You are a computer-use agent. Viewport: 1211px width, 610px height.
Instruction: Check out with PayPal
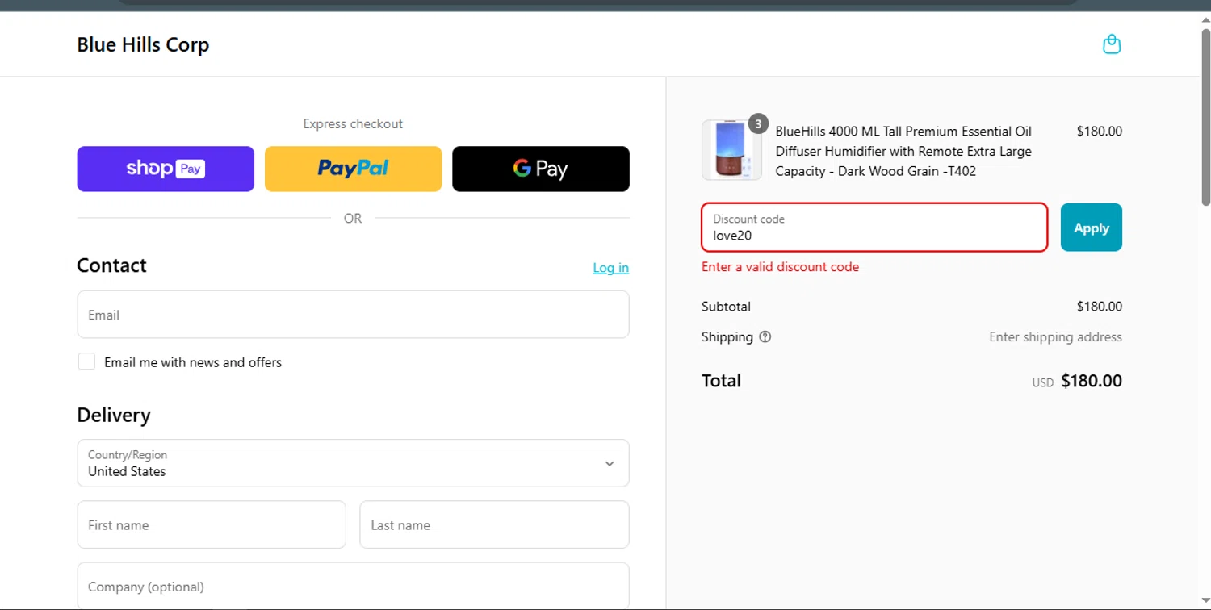coord(353,169)
